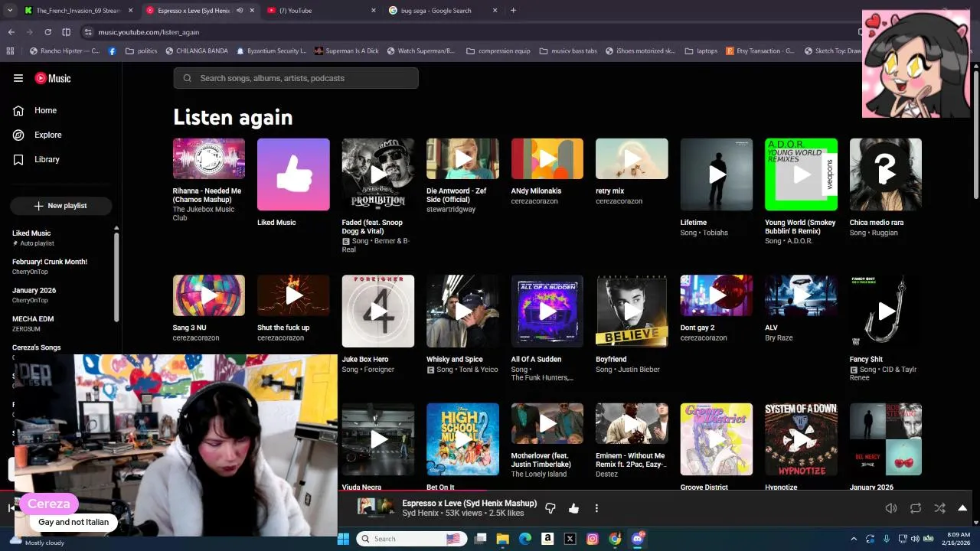Click the browser back arrow
The image size is (980, 551).
tap(11, 32)
